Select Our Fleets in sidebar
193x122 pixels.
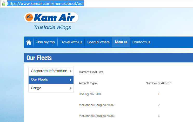39,80
